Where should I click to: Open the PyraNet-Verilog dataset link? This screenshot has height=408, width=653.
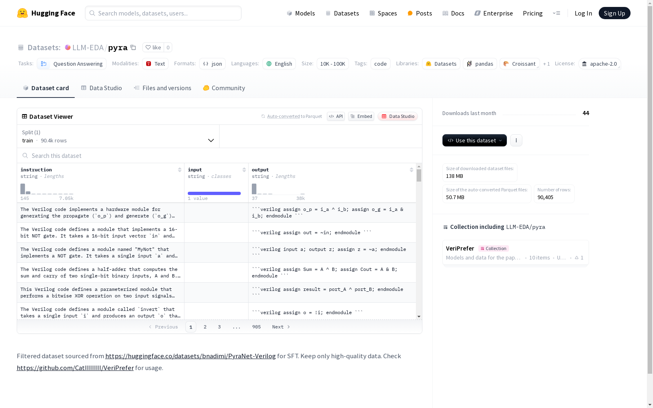click(x=191, y=356)
